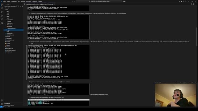
Task: Go back with the navigation arrow in title bar
Action: pyautogui.click(x=72, y=1)
